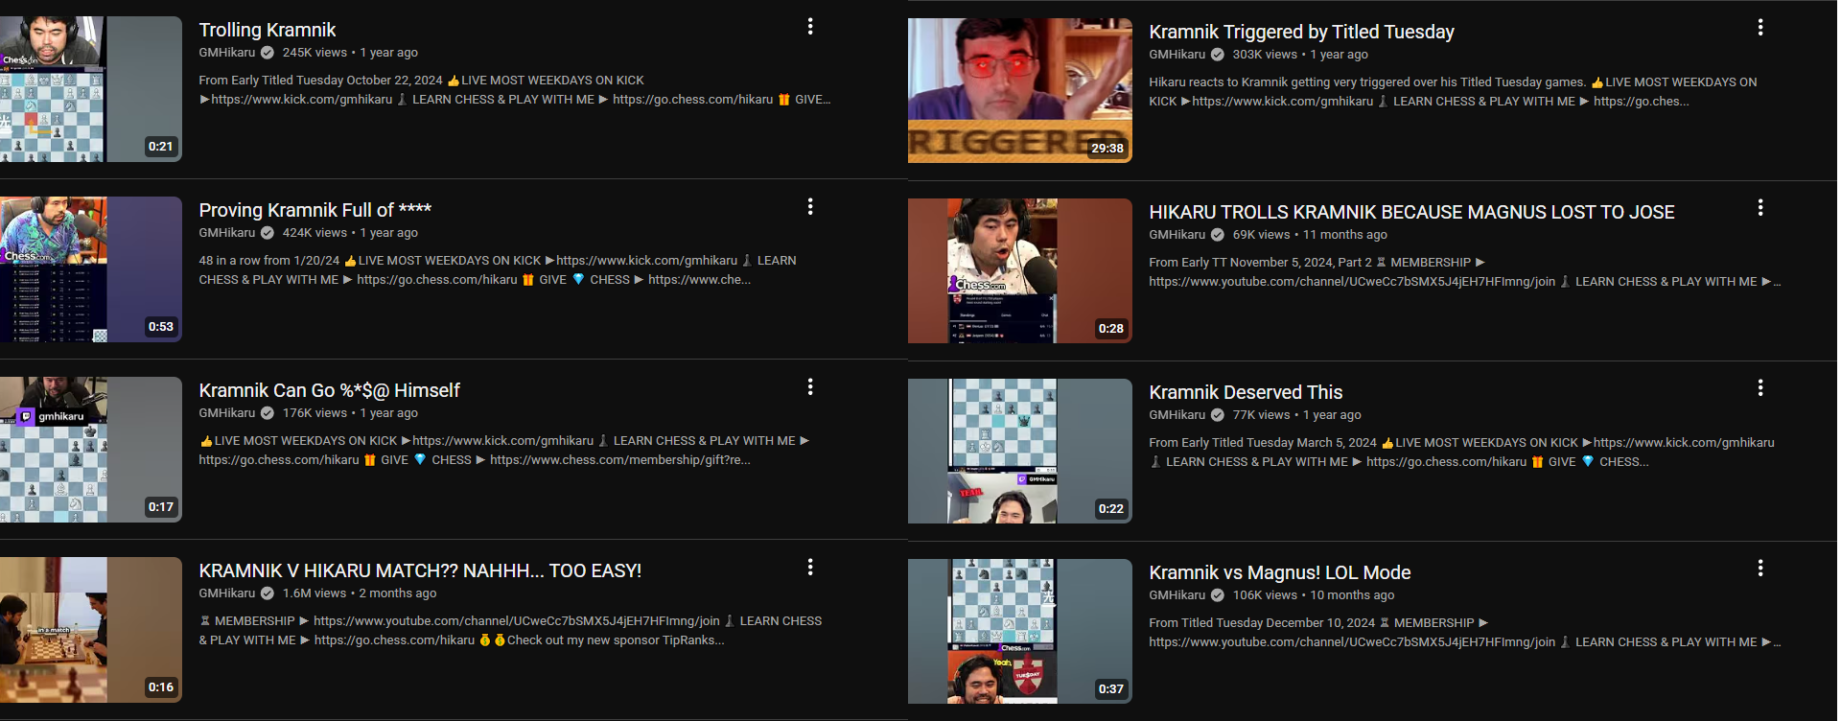Click description starting 'From Early TT November 5, 2024'

1464,272
